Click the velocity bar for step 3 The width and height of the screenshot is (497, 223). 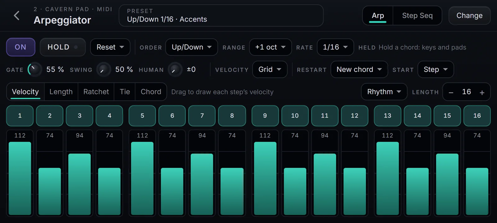80,184
